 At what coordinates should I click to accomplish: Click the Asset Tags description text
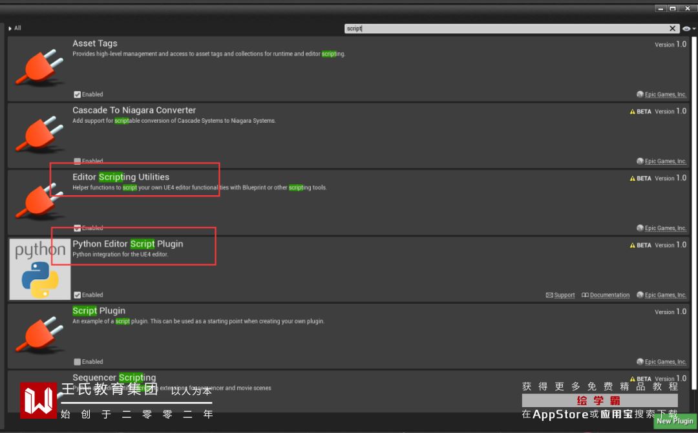pyautogui.click(x=209, y=54)
